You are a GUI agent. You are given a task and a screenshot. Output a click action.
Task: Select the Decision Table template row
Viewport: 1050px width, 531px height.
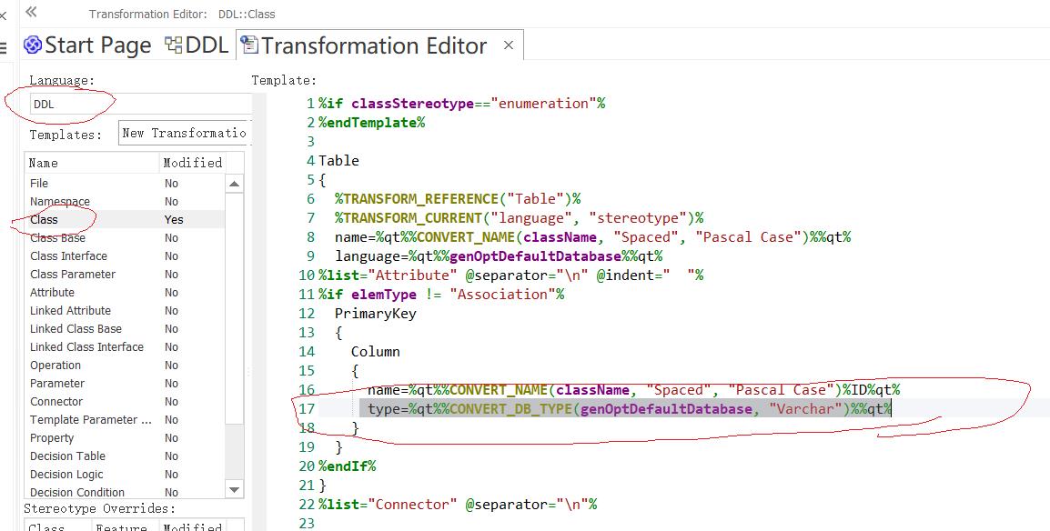point(125,456)
